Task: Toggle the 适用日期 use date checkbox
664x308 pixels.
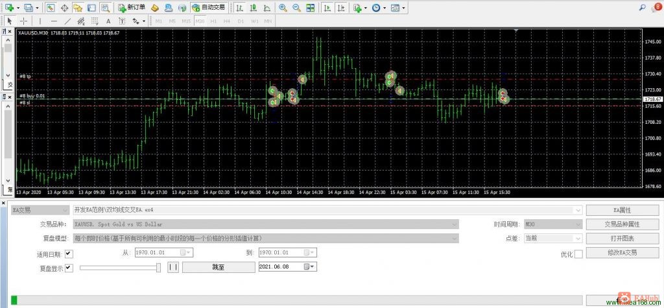Action: click(69, 254)
